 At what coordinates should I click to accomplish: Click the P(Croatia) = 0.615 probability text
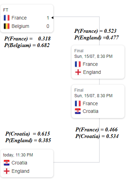[28, 134]
